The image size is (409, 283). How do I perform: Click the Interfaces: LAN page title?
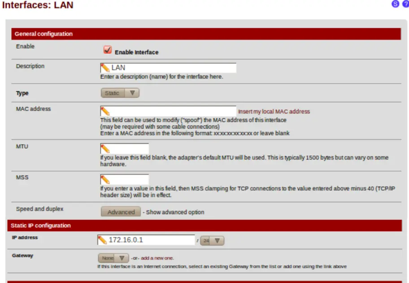[38, 5]
